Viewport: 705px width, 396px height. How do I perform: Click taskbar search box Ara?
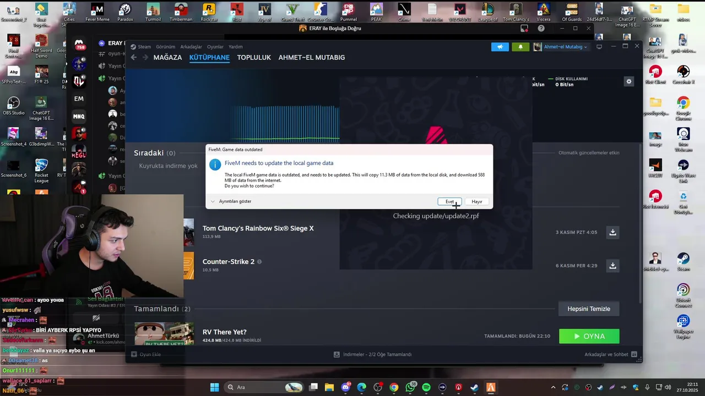pyautogui.click(x=265, y=387)
